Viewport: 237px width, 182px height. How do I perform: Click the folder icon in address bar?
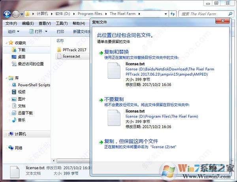(27, 14)
